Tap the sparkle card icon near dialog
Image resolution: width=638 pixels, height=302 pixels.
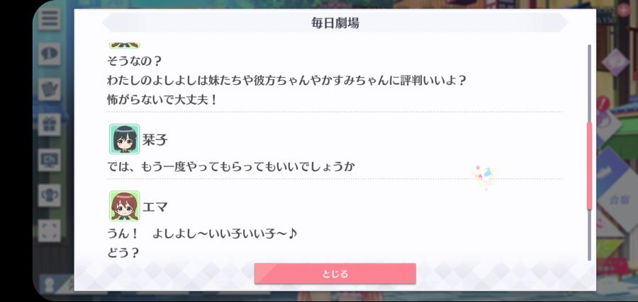[x=485, y=177]
